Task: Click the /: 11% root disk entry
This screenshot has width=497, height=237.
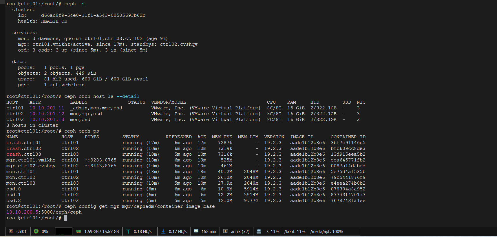Action: point(273,232)
